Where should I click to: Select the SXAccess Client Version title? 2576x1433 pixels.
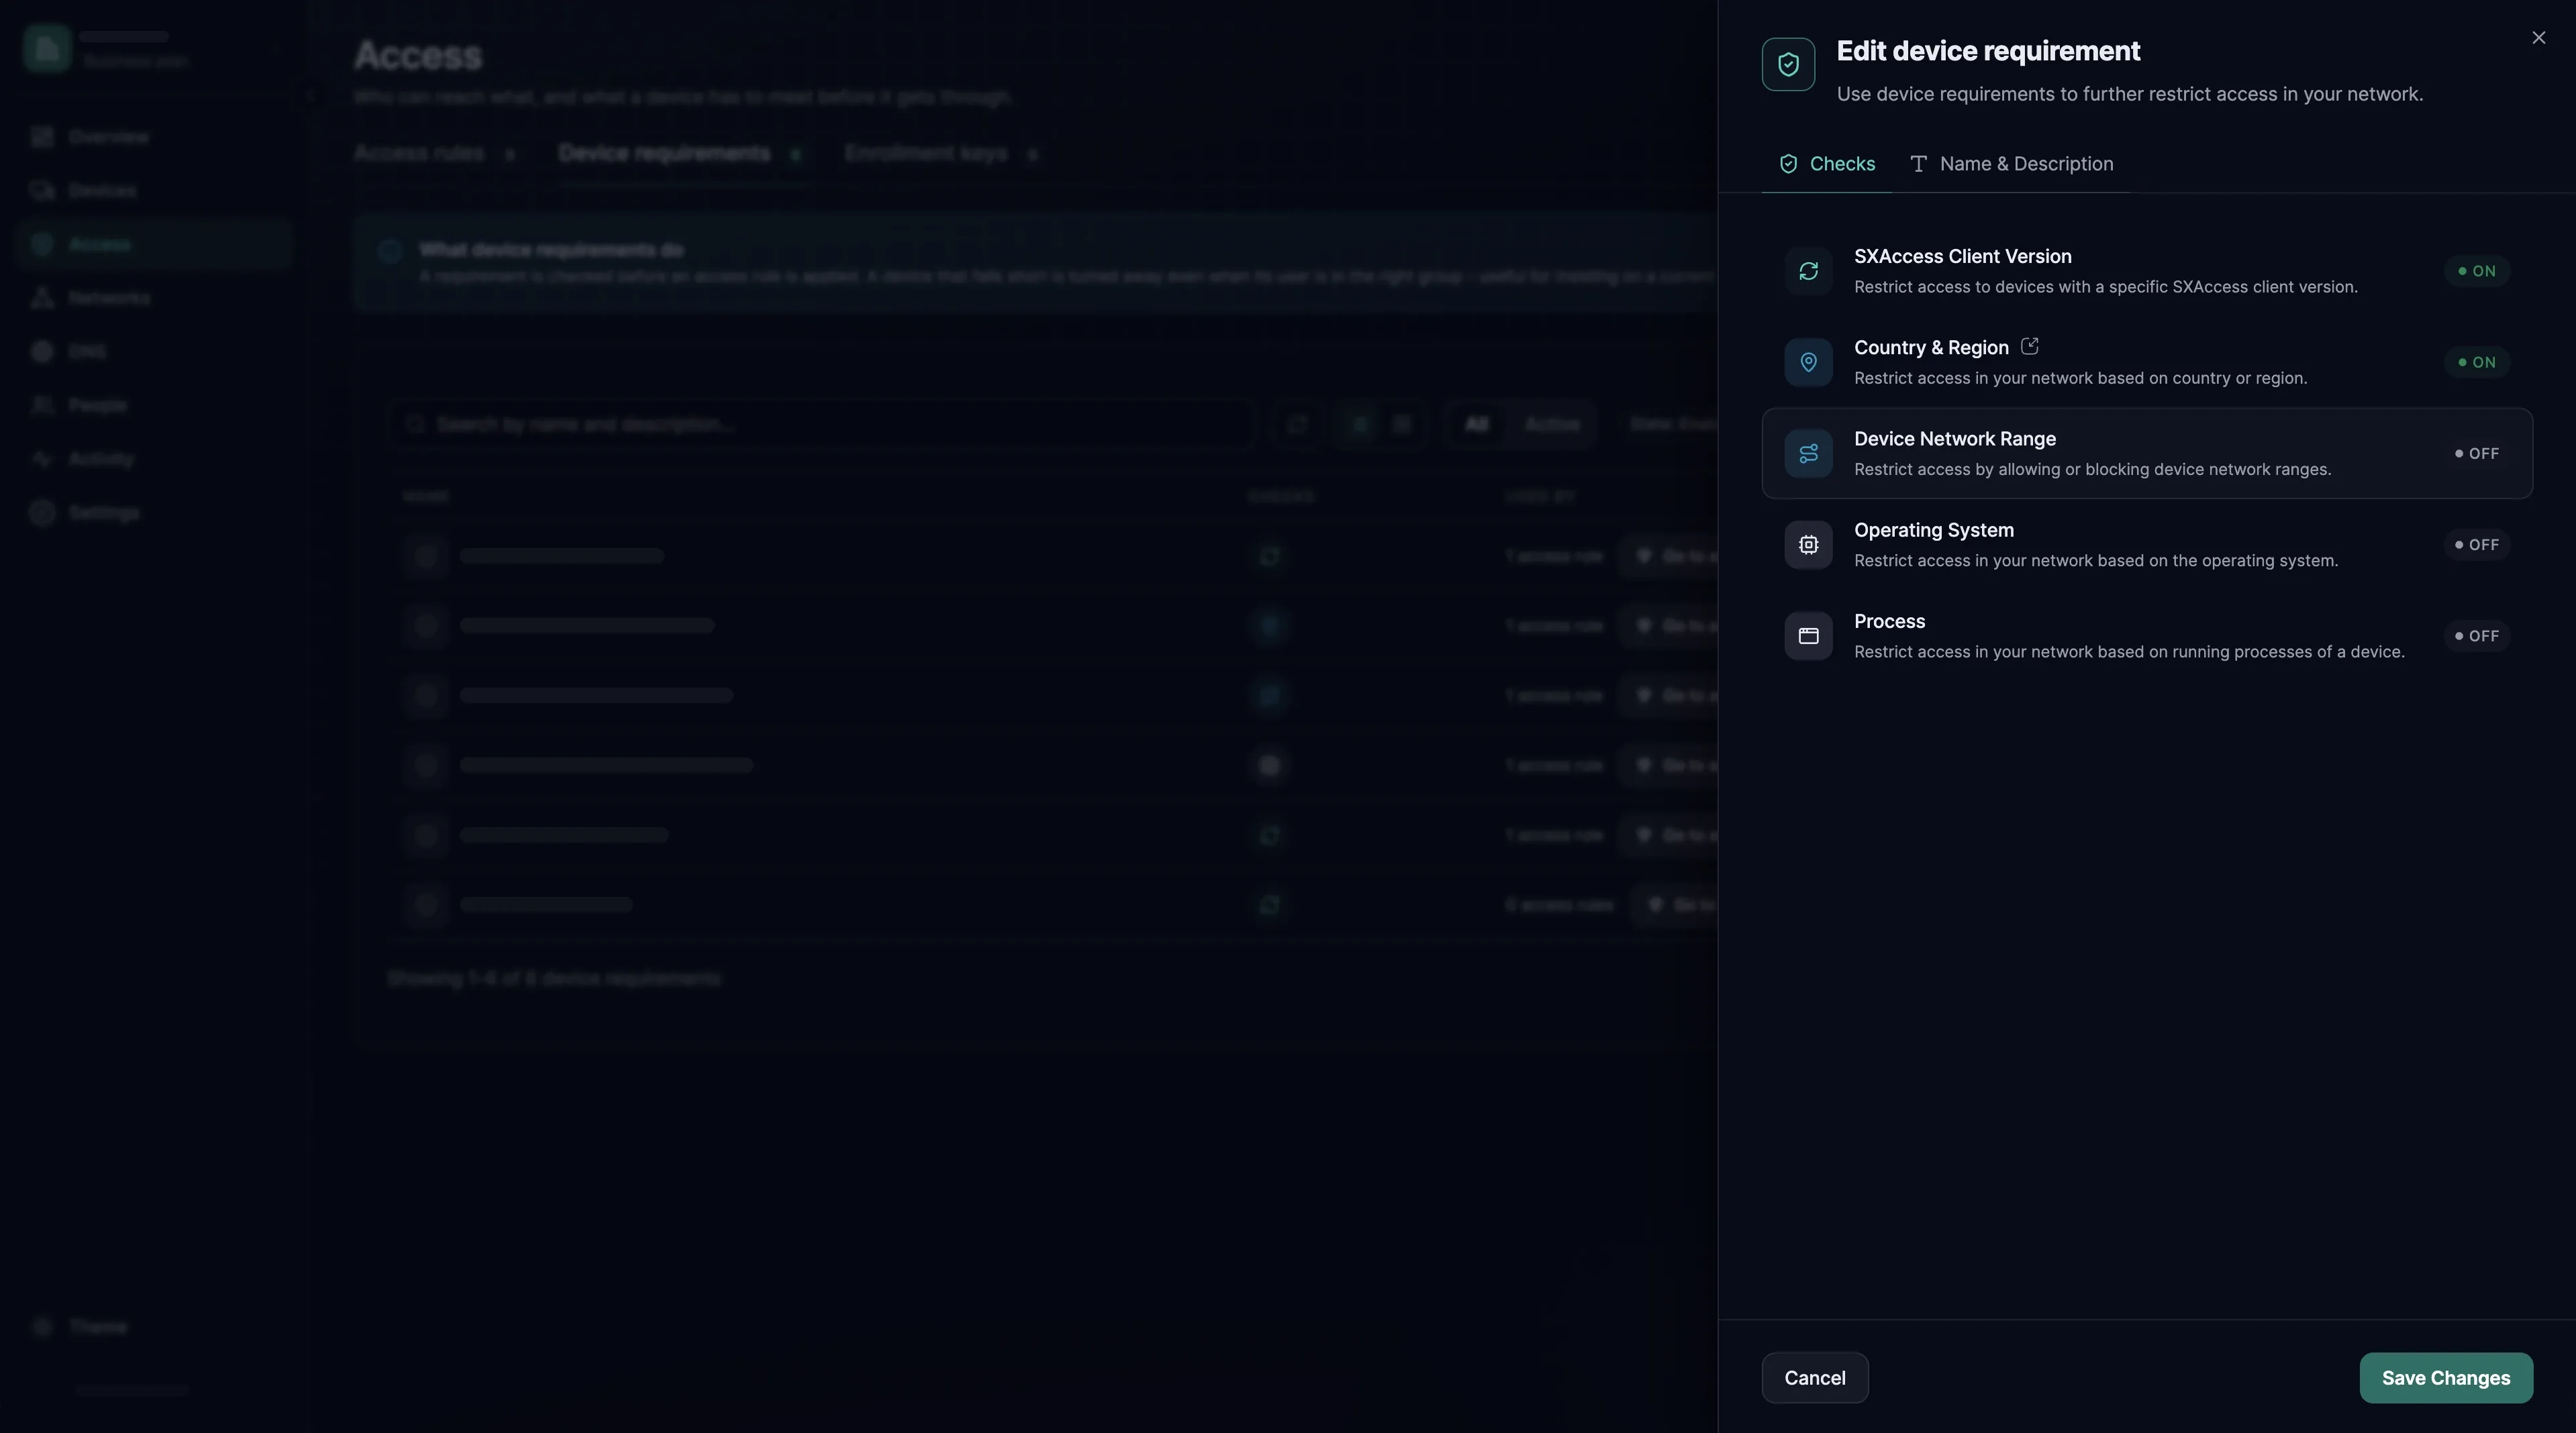[1962, 257]
